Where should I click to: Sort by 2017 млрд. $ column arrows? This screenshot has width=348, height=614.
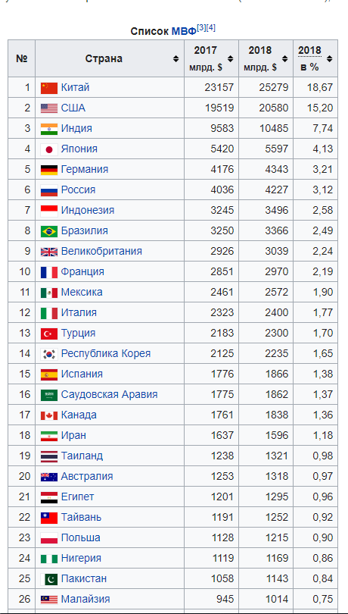pos(230,58)
